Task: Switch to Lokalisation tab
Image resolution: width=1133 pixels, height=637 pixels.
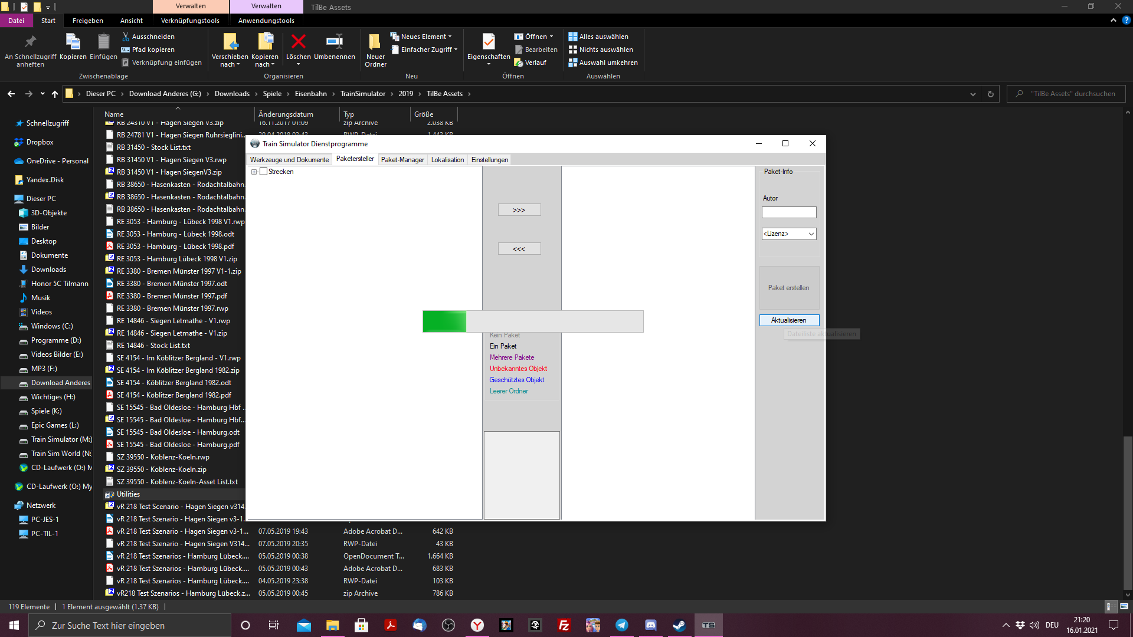Action: 447,160
